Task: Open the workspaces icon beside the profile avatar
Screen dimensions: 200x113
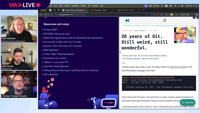Action: click(55, 10)
